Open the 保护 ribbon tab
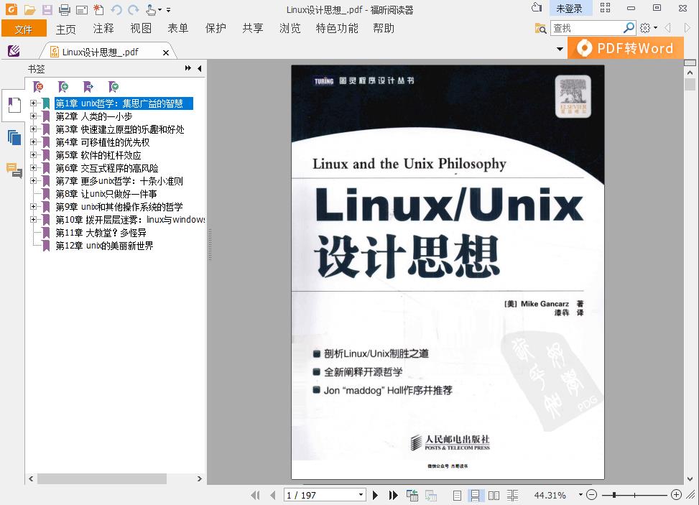 click(x=216, y=29)
